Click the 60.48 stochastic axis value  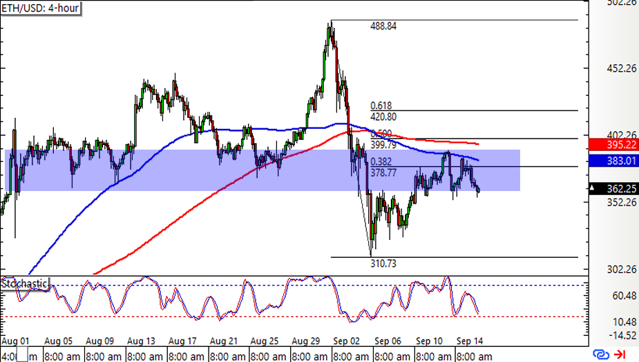coord(624,296)
